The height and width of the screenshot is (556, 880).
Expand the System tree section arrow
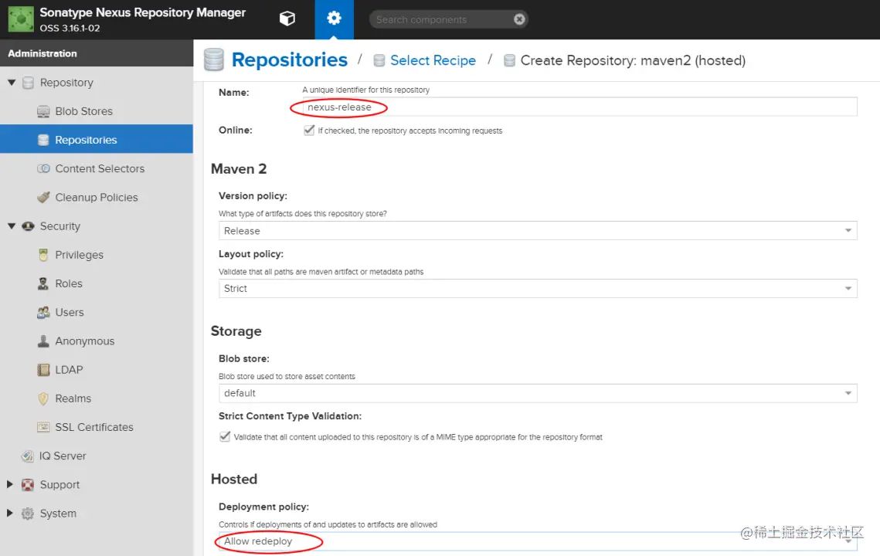9,513
